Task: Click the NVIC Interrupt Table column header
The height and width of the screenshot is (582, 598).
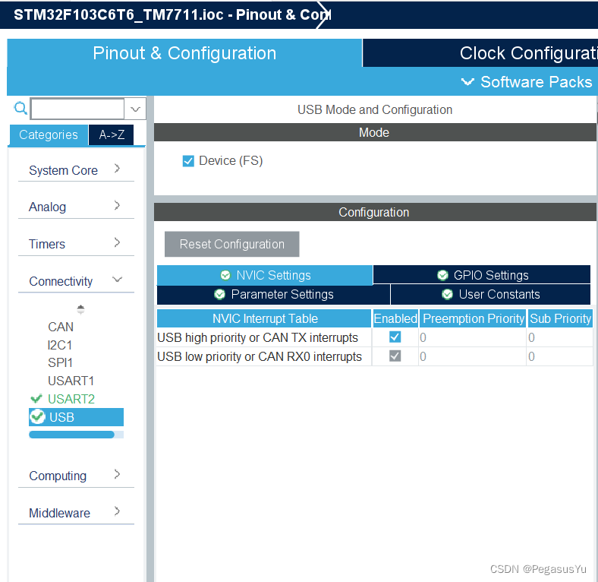Action: coord(264,318)
